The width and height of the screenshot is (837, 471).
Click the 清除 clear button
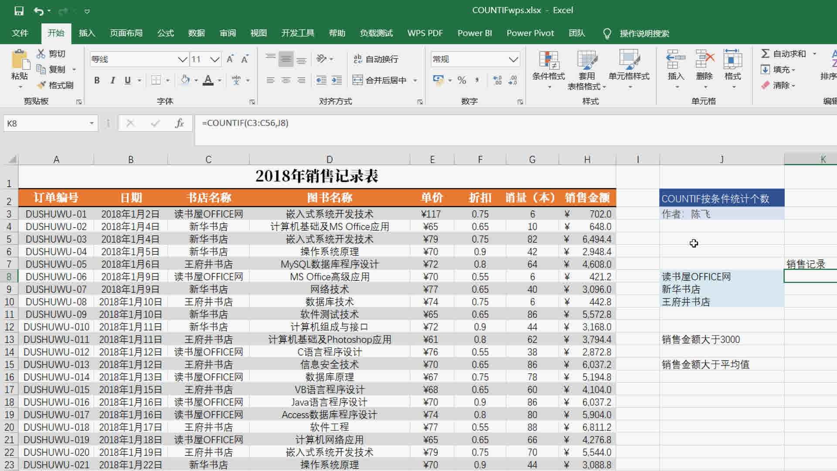pyautogui.click(x=779, y=85)
